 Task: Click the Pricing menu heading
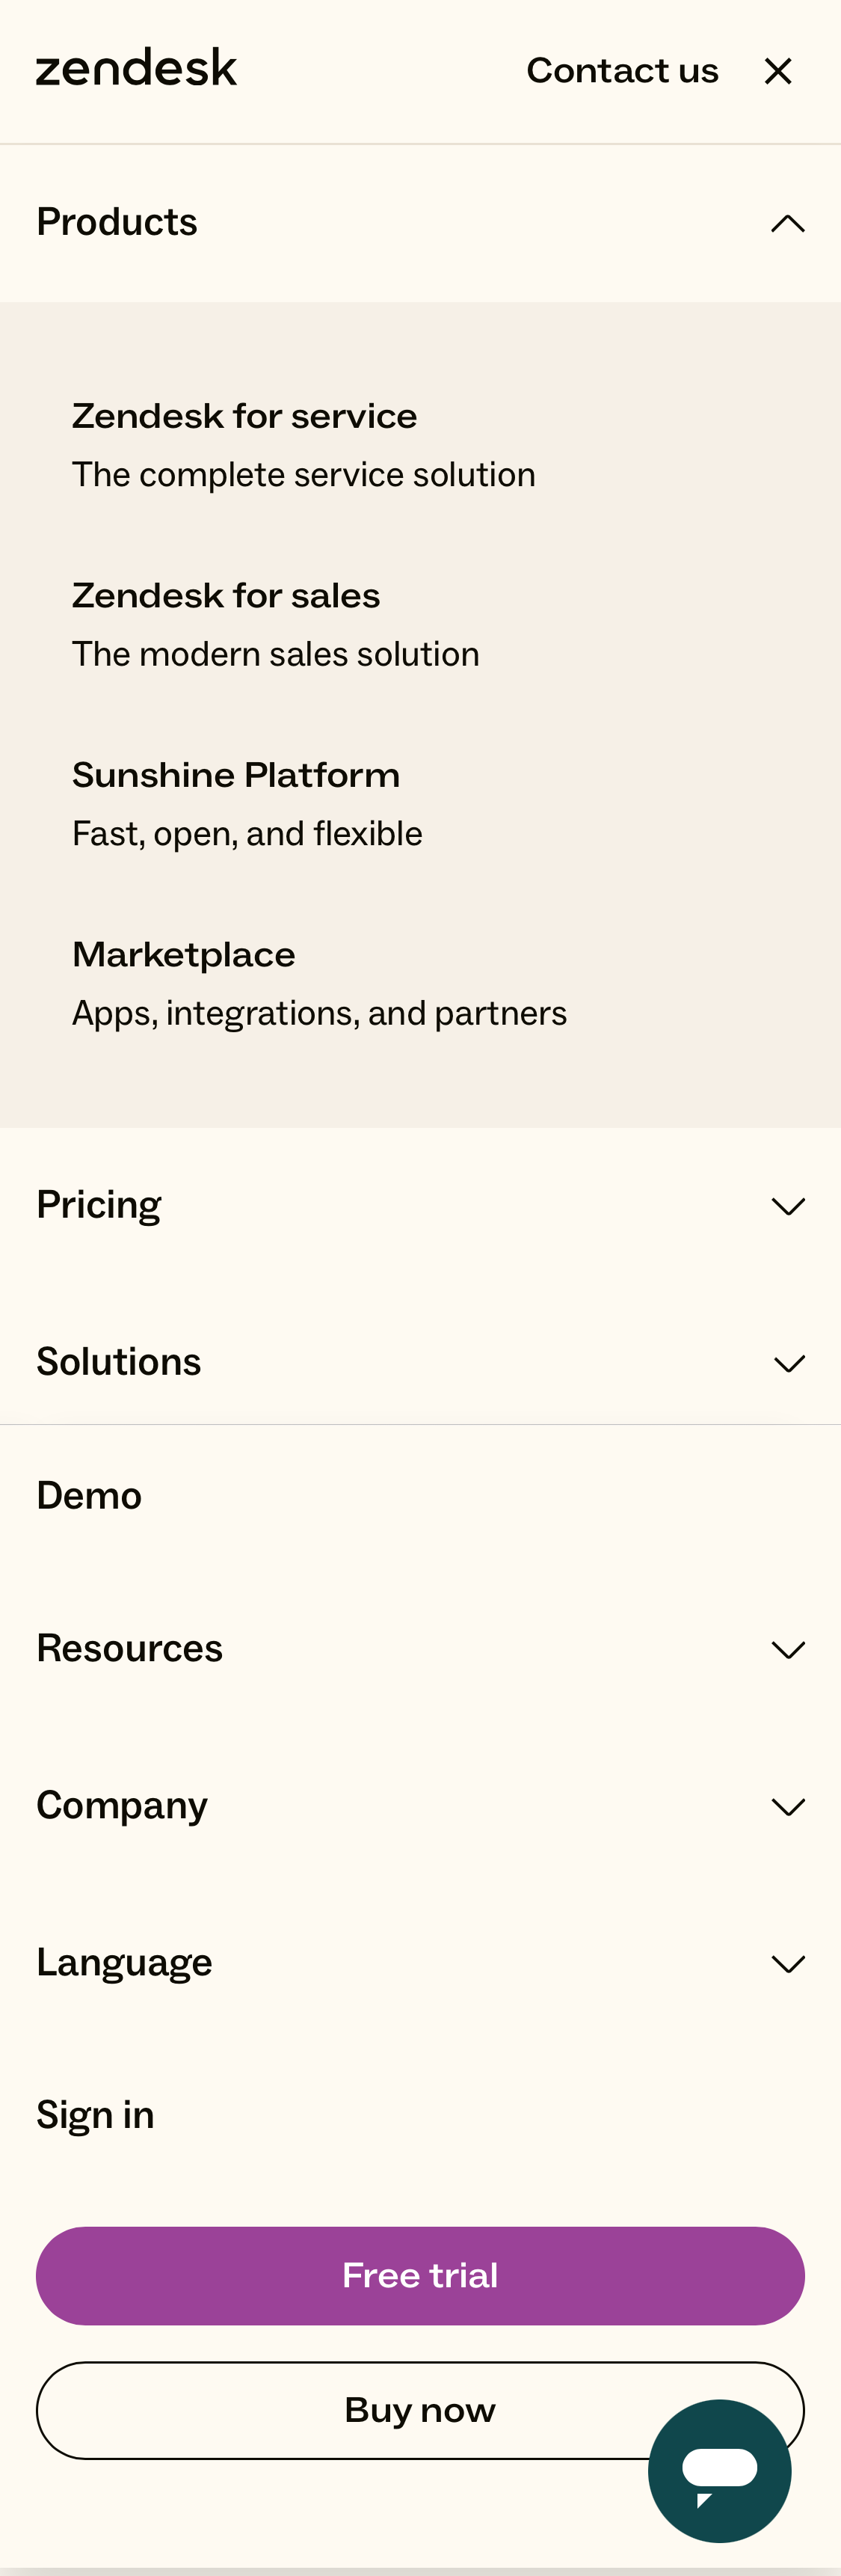click(x=99, y=1206)
